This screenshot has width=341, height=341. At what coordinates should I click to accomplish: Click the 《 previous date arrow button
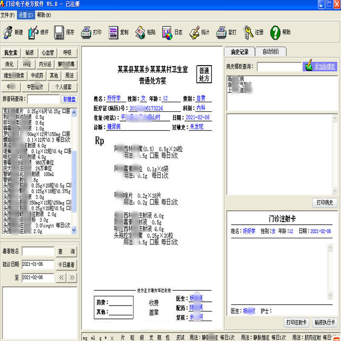pyautogui.click(x=62, y=278)
